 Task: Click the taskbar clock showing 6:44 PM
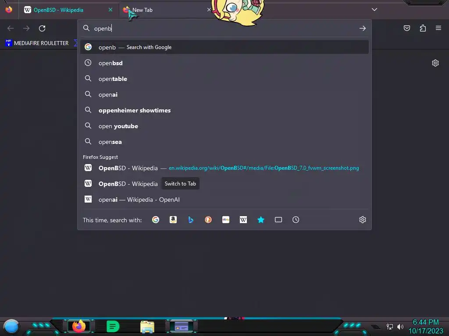pyautogui.click(x=425, y=322)
